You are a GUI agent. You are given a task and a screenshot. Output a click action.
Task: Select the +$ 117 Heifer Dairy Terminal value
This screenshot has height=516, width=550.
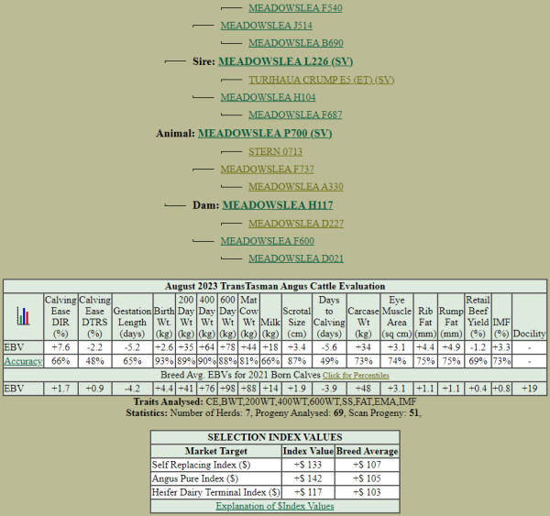tap(308, 492)
